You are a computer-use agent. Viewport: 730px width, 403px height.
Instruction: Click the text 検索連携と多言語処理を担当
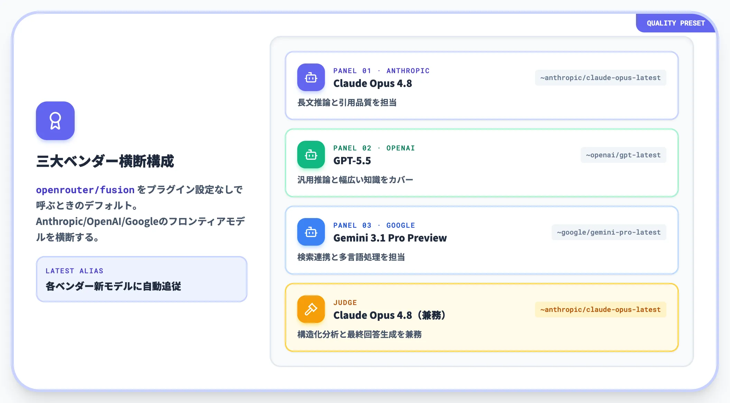(x=351, y=257)
